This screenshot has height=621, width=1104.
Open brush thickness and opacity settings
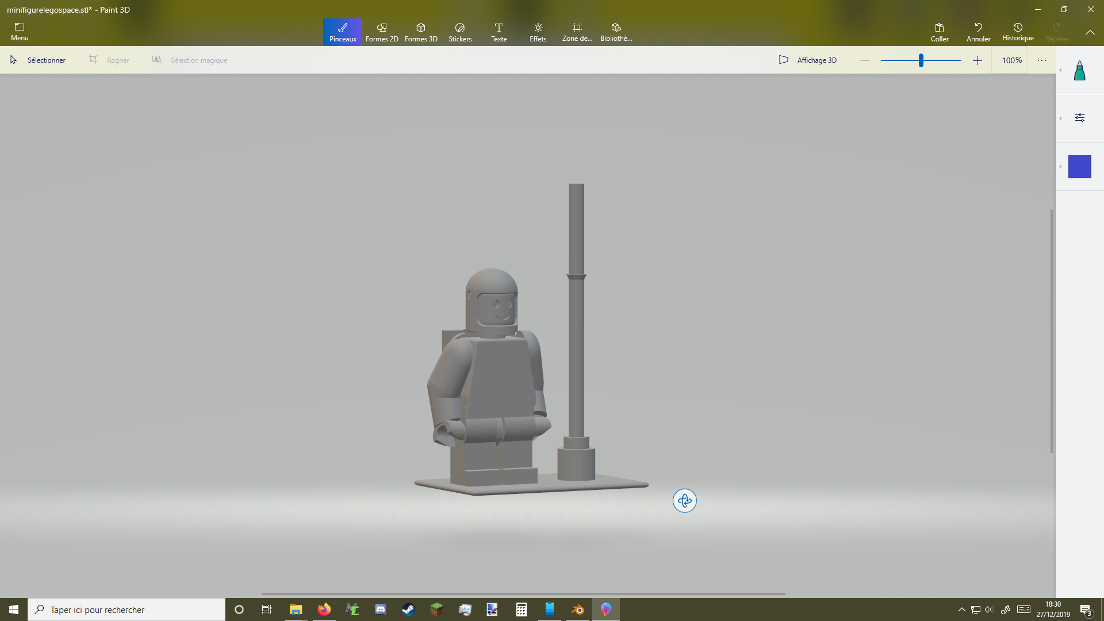click(1080, 117)
